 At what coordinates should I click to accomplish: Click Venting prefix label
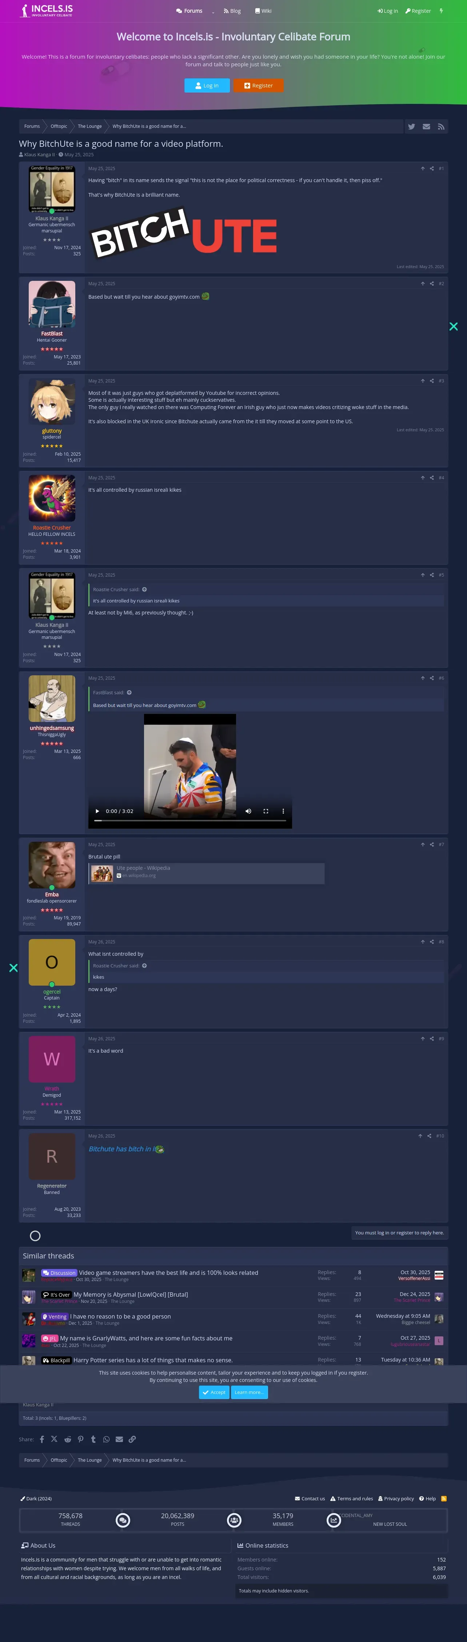tap(55, 1316)
